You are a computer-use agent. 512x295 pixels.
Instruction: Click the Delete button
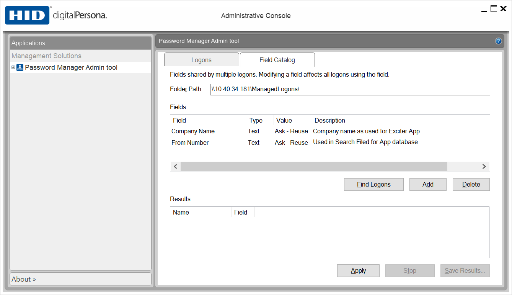[x=471, y=184]
